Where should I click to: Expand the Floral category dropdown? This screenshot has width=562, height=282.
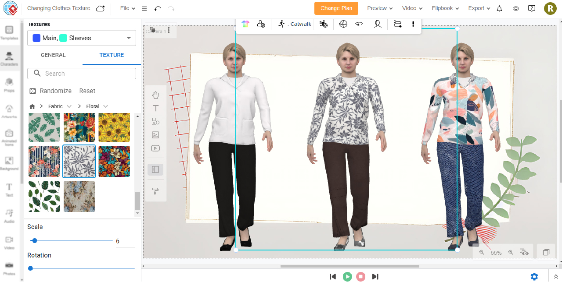pos(97,106)
